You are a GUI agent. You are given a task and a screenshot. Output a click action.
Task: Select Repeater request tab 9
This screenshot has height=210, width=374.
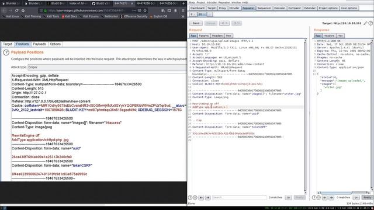point(193,15)
